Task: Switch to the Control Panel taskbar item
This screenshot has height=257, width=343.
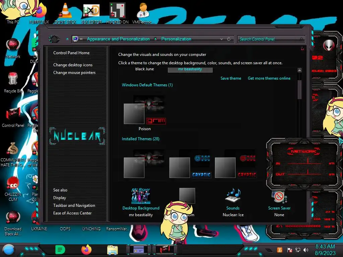Action: pyautogui.click(x=165, y=249)
